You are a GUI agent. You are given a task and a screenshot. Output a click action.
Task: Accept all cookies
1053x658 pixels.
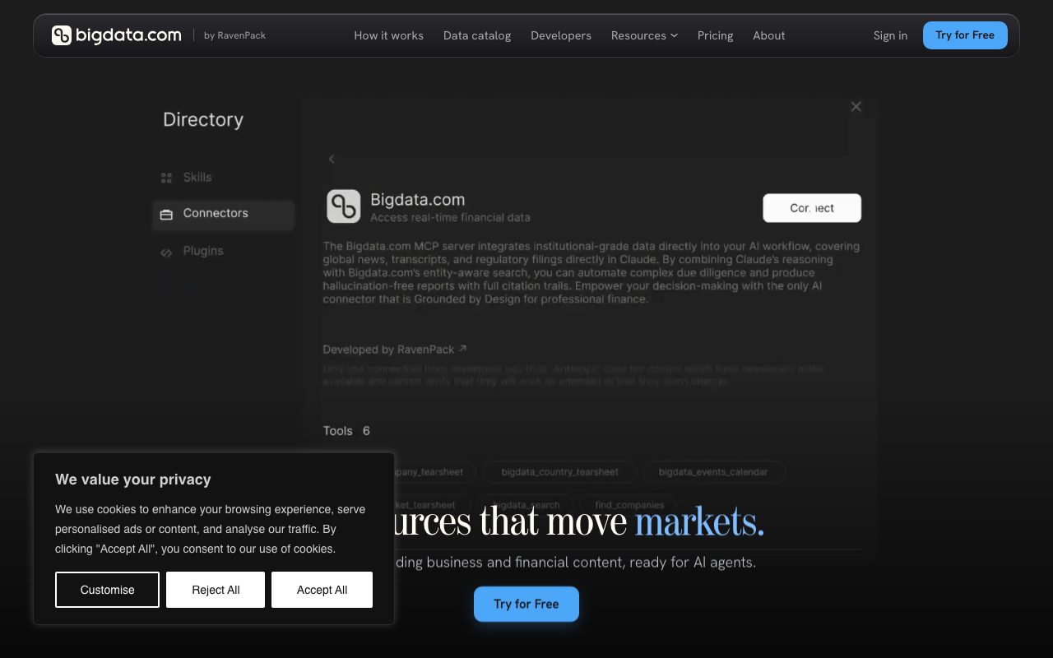[322, 590]
